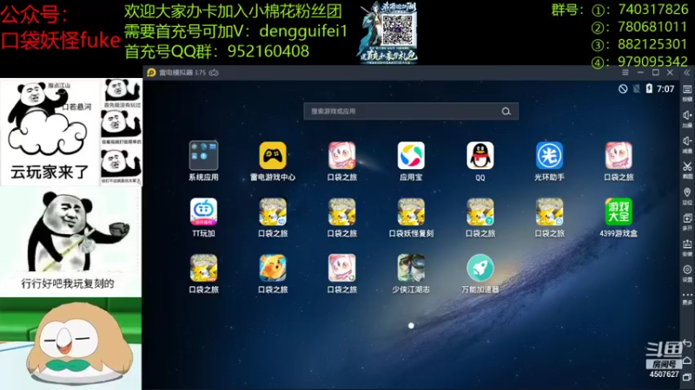Open 口袋妖怪复刻 game
The image size is (695, 390).
tap(411, 211)
